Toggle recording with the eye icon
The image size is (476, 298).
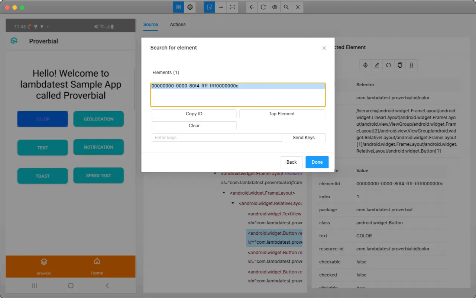tap(275, 7)
